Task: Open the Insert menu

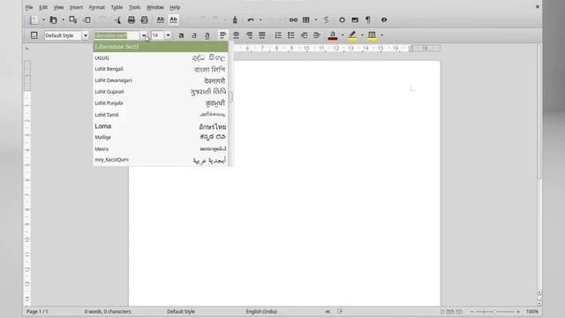Action: (x=76, y=7)
